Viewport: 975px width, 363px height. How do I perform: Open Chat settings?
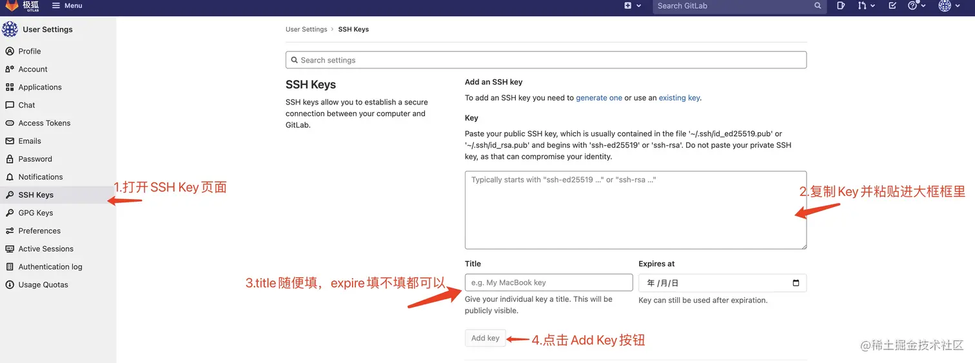[26, 105]
